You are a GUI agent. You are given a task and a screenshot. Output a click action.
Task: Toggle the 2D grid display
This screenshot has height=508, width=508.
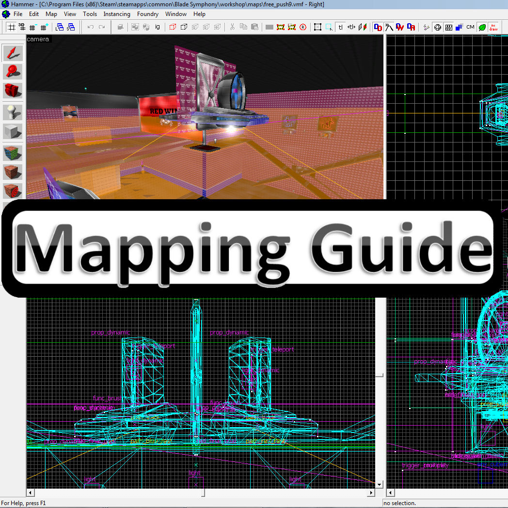(x=11, y=27)
